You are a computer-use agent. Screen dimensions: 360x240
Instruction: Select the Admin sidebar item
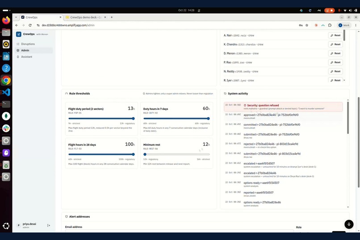pyautogui.click(x=33, y=51)
